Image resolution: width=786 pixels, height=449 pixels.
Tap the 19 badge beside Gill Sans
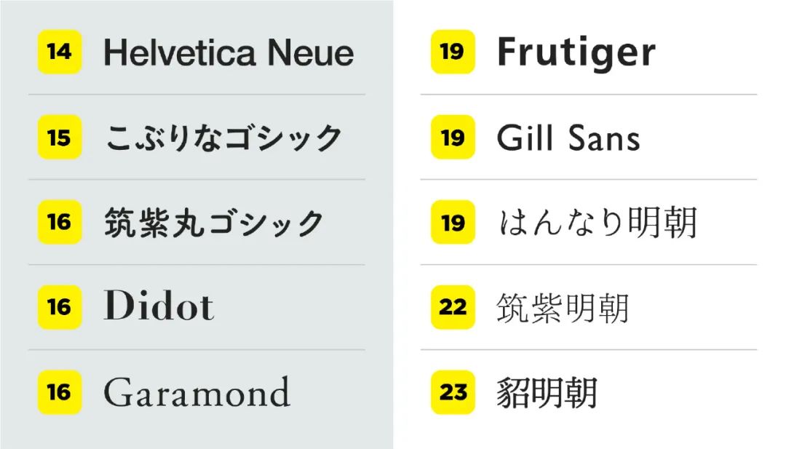pyautogui.click(x=453, y=137)
